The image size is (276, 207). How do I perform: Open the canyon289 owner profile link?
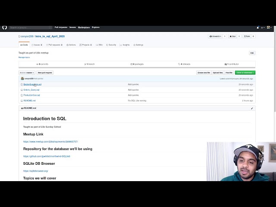click(27, 36)
